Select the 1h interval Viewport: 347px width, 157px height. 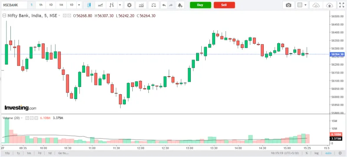(x=41, y=5)
